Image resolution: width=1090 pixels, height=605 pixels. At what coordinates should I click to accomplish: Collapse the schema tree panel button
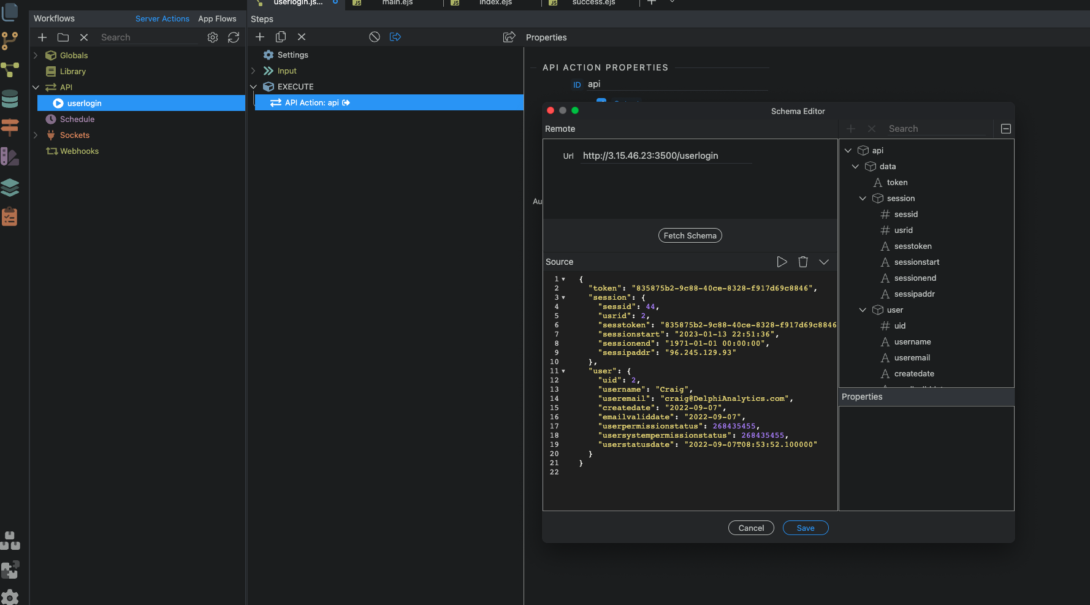[1006, 129]
